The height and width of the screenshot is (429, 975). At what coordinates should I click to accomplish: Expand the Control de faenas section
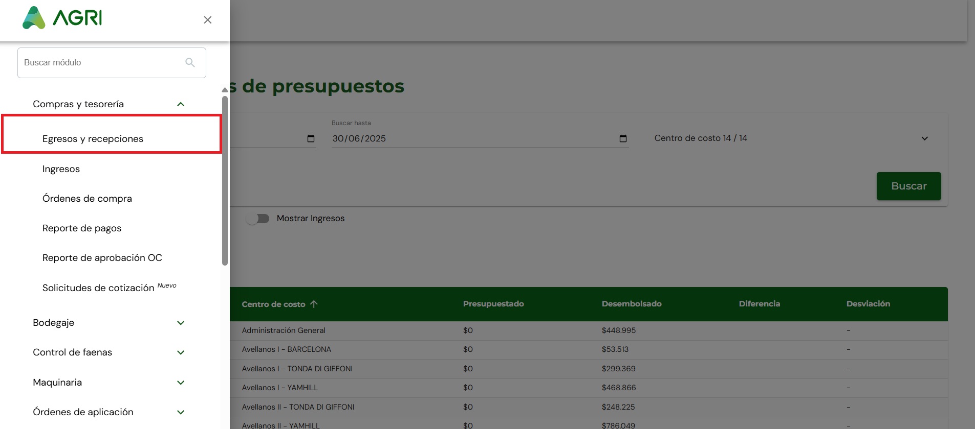(x=181, y=352)
